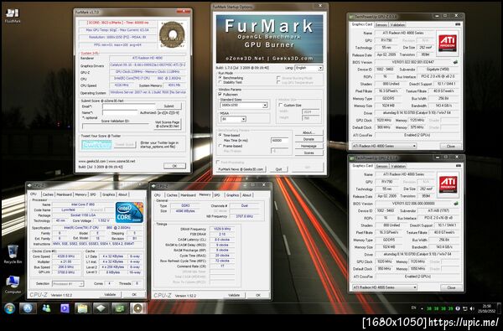Switch to Sensors tab in upper GPU-Z
The image size is (503, 331).
[381, 24]
